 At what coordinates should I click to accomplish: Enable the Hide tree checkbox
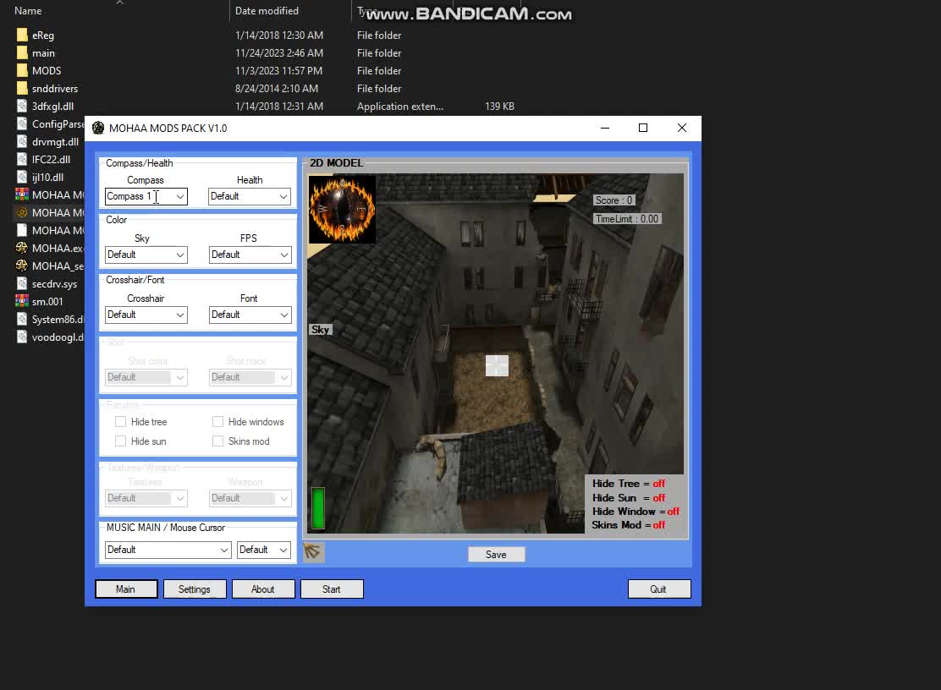click(121, 421)
